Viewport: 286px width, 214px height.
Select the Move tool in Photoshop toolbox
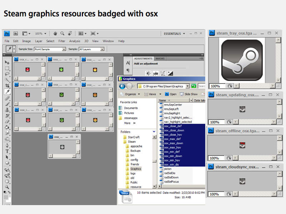tap(7, 62)
